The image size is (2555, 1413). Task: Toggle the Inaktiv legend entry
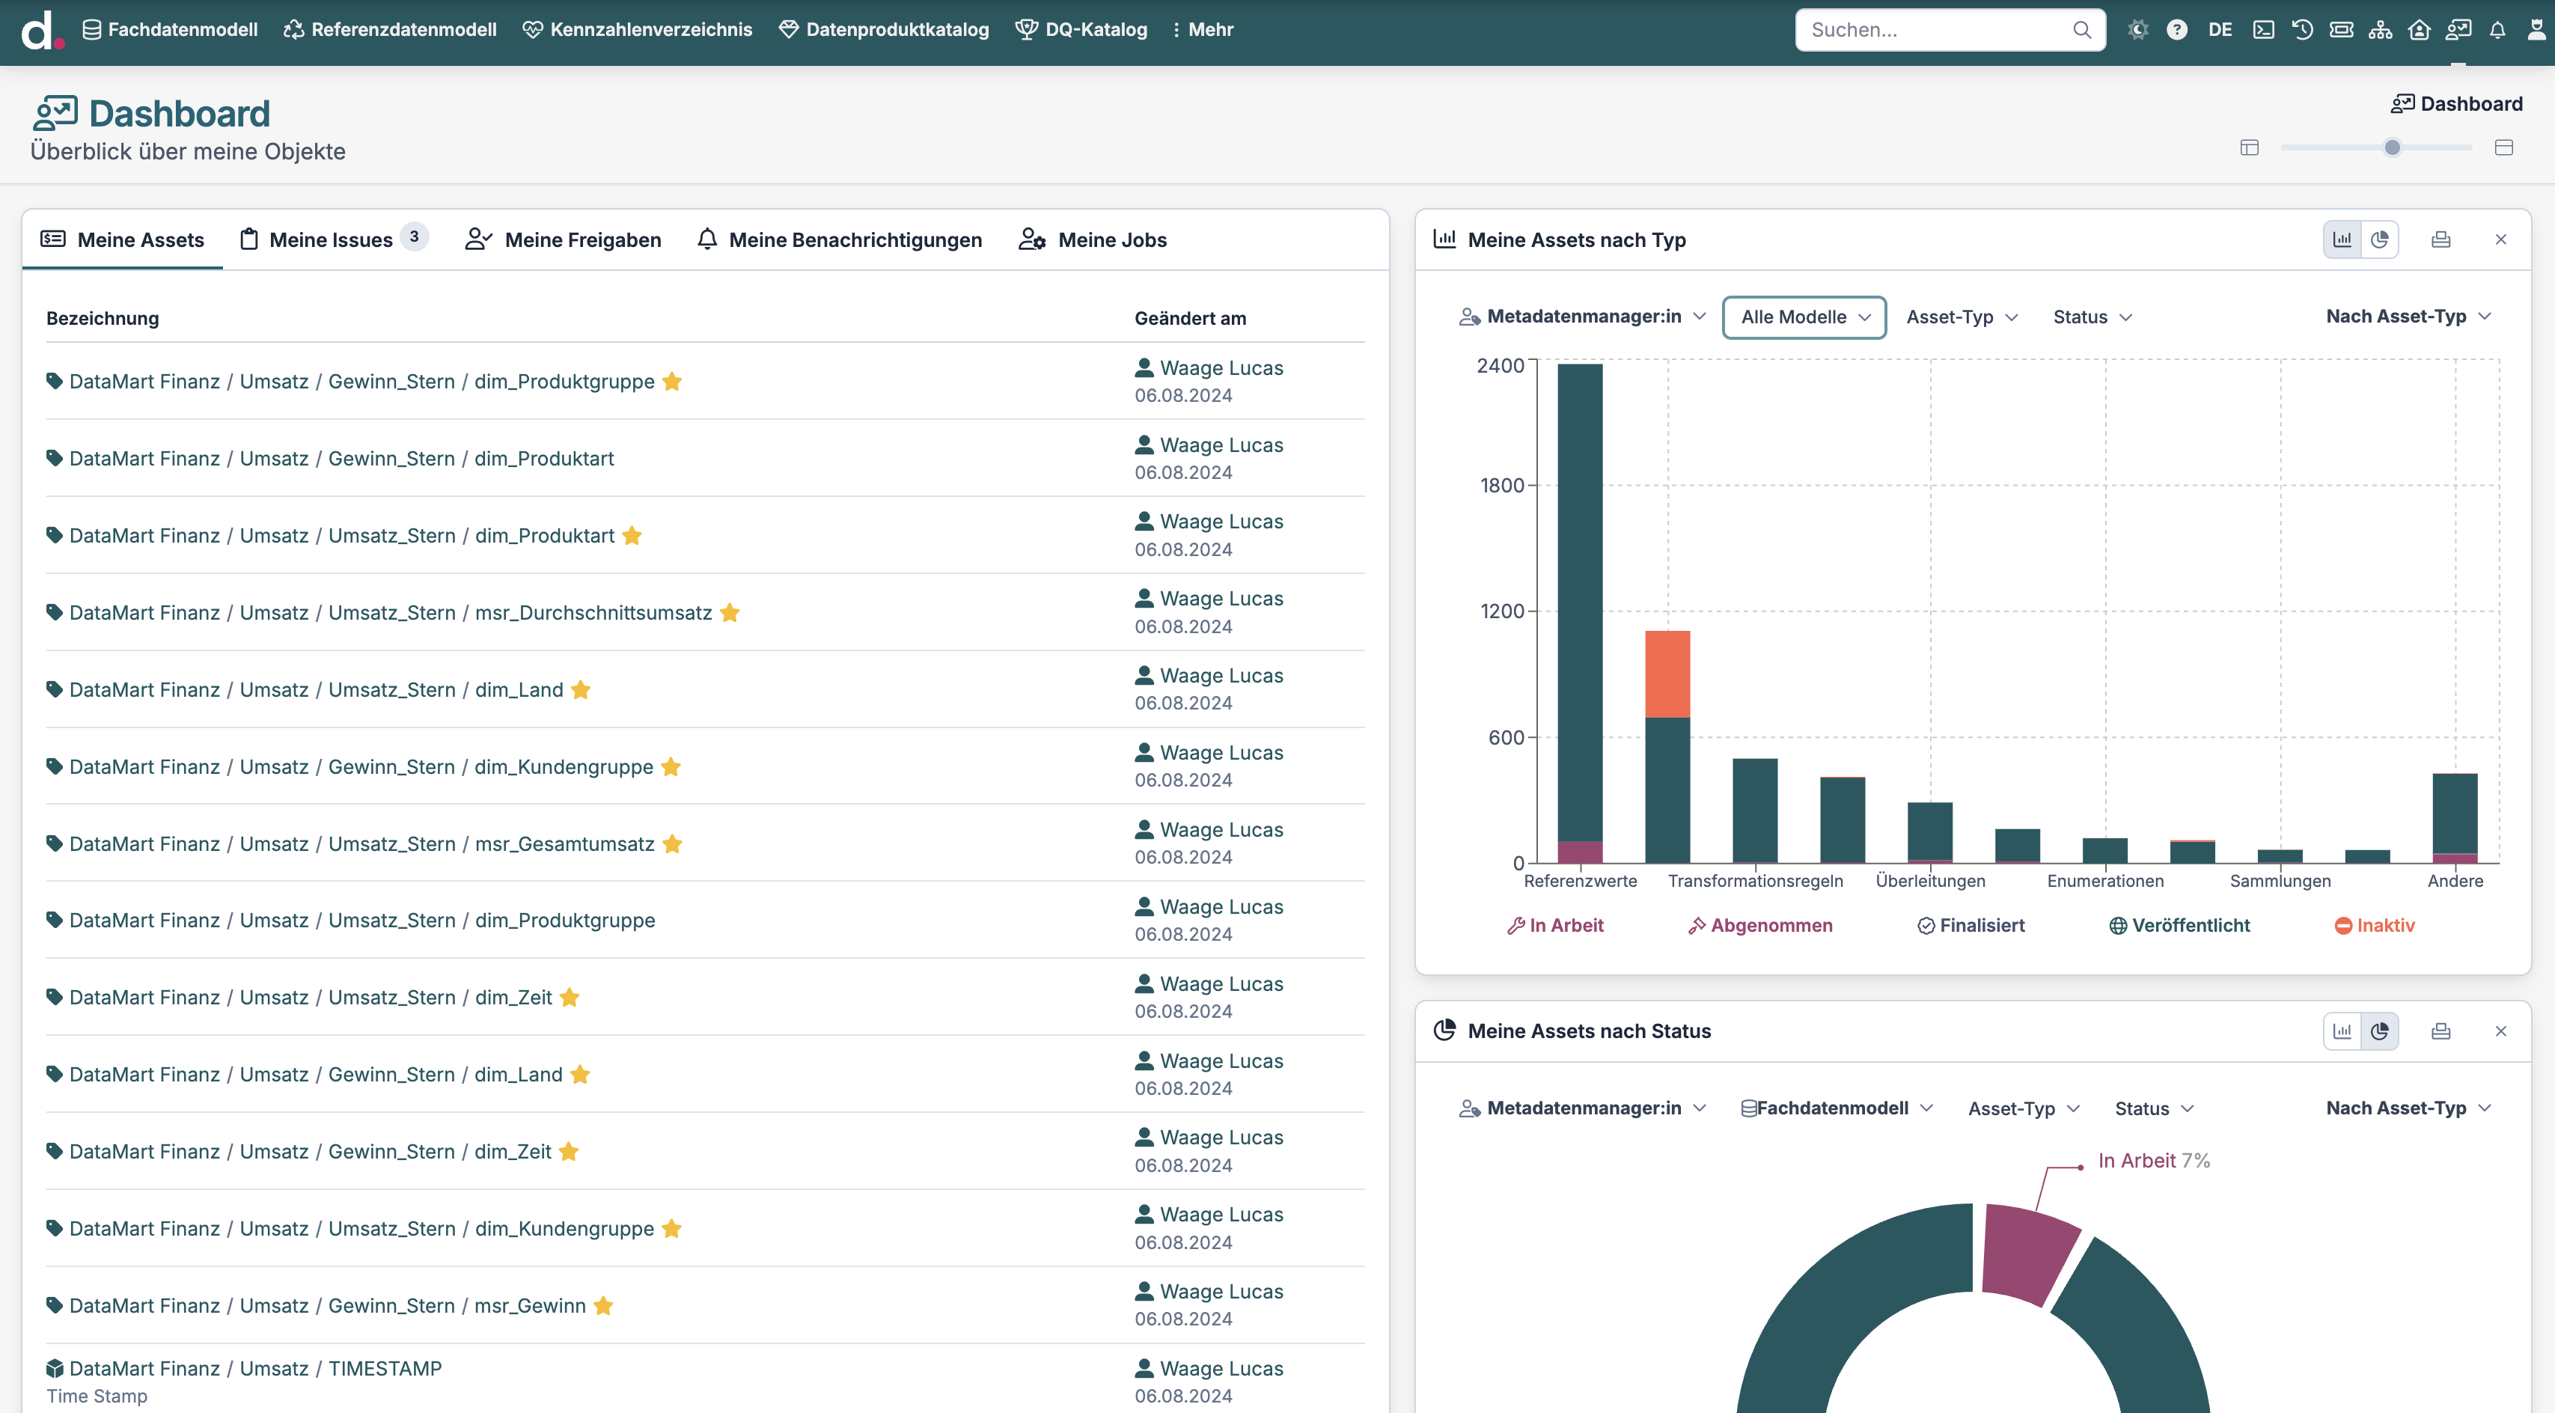2375,925
